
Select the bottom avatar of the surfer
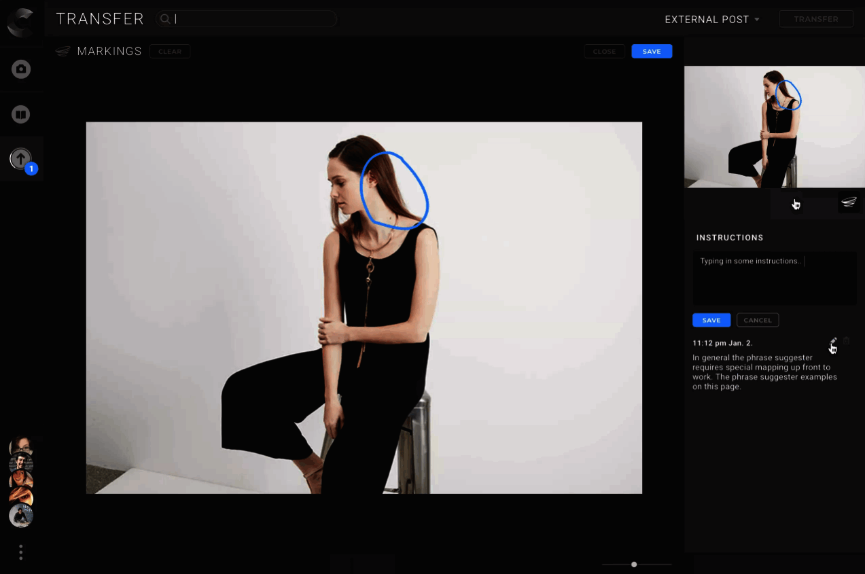(x=21, y=516)
